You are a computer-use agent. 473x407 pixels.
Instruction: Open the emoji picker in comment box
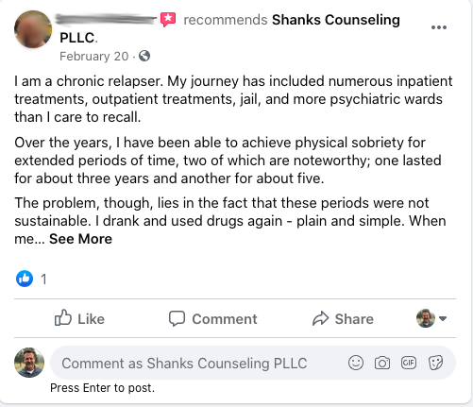point(356,363)
